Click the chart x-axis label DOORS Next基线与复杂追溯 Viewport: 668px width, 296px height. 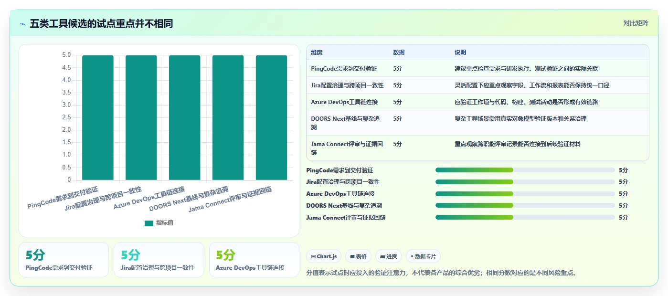point(189,199)
